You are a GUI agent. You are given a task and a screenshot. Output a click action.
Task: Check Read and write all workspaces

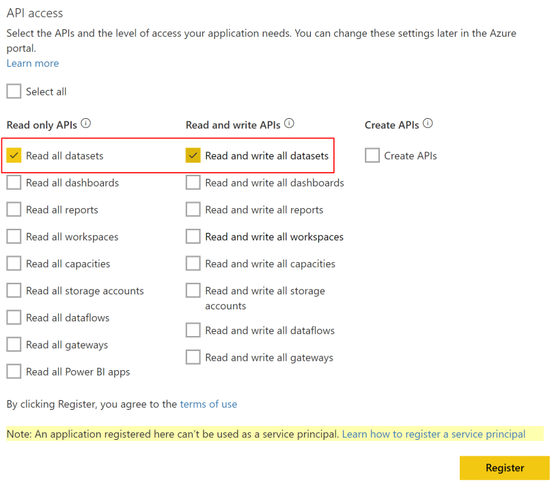pyautogui.click(x=193, y=236)
